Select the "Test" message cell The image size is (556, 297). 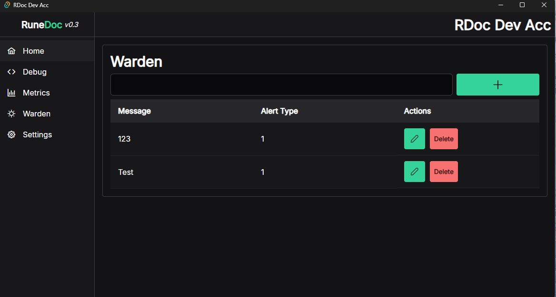tap(126, 172)
